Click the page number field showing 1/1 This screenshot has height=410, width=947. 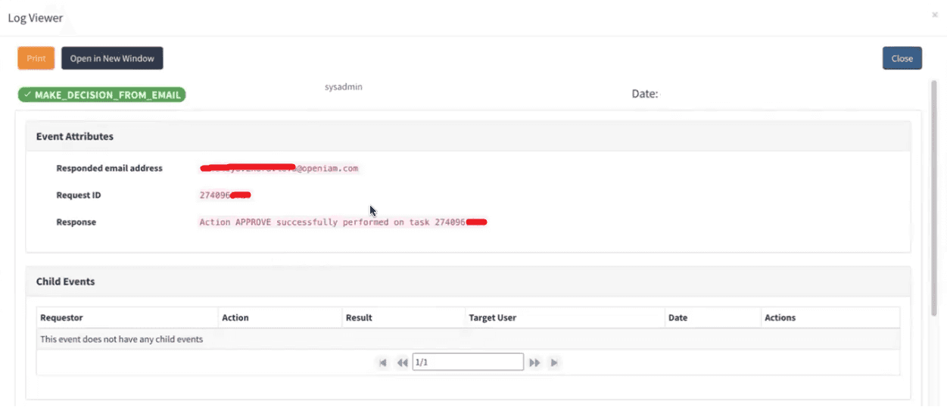pyautogui.click(x=467, y=362)
